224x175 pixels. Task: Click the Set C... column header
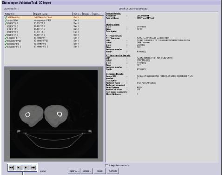click(x=78, y=14)
